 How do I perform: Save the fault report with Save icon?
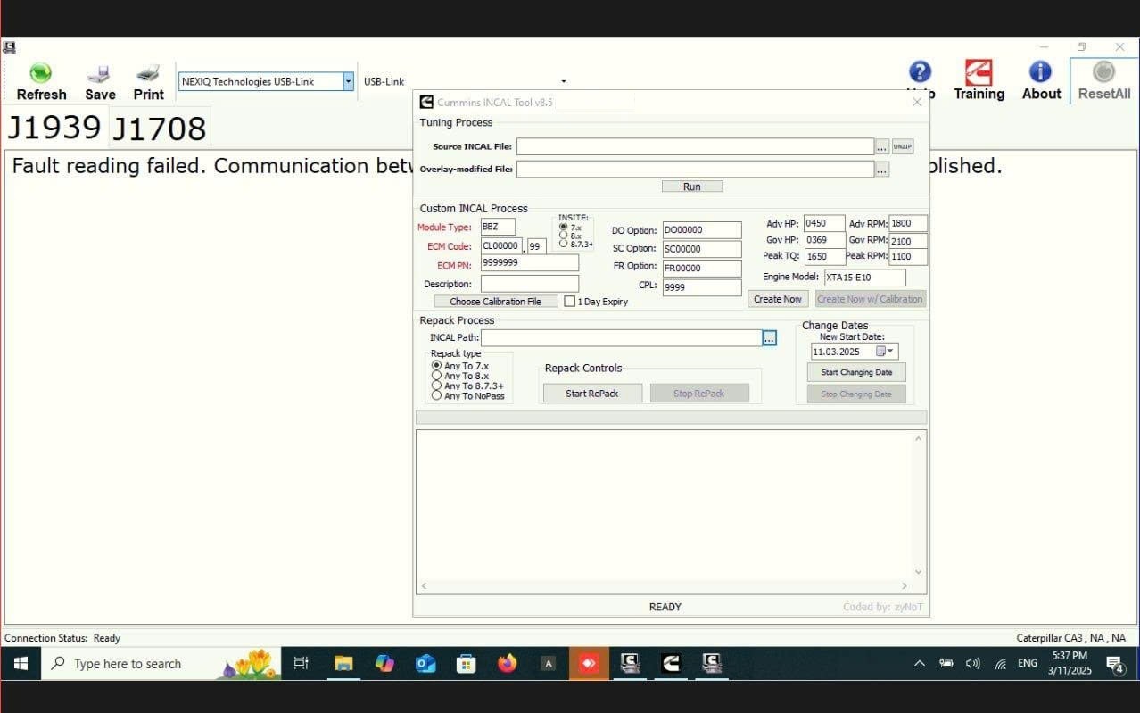99,73
